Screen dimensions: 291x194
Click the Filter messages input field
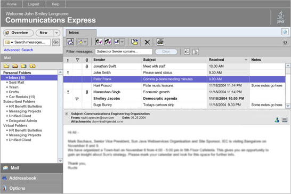[x=124, y=52]
